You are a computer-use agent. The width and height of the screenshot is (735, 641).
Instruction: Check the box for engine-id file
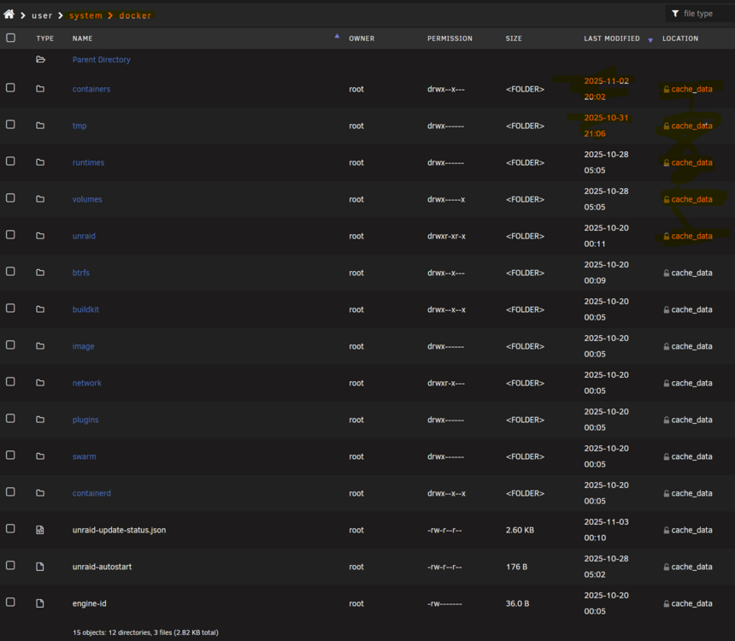pos(10,602)
